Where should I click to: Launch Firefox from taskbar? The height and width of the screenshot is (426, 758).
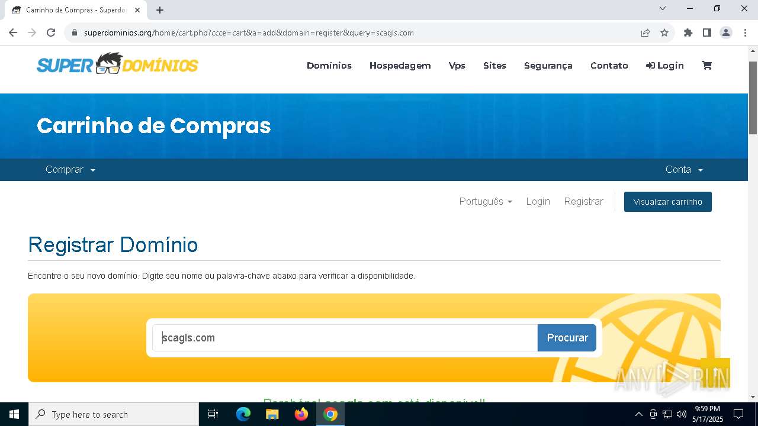coord(301,414)
